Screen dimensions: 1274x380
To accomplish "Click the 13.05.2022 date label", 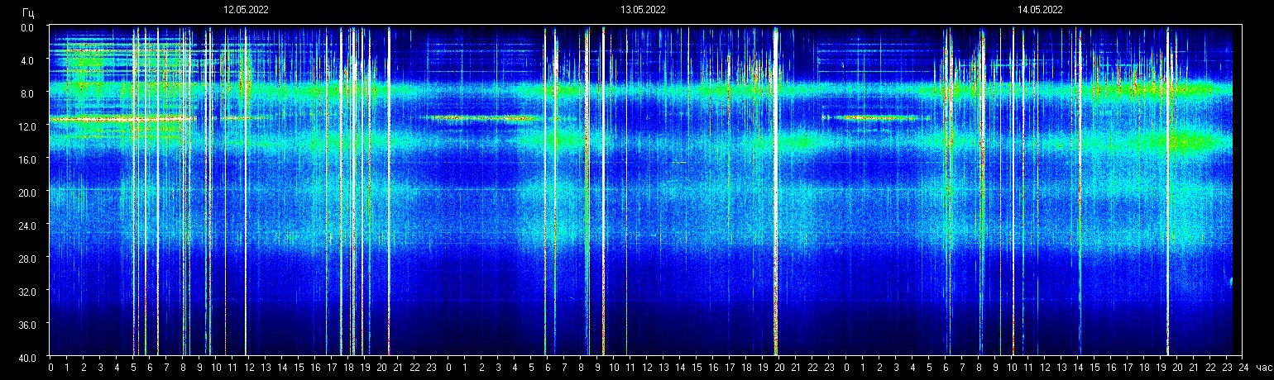I will click(x=643, y=10).
